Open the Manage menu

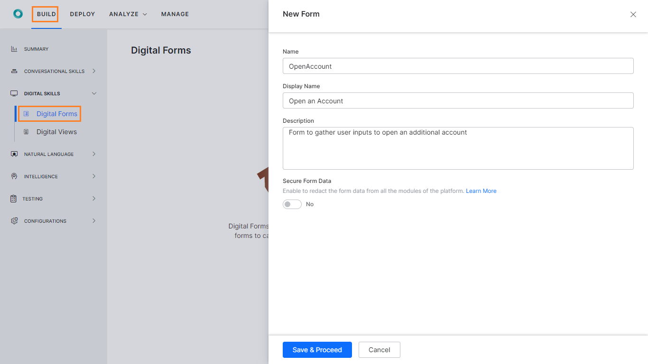[175, 14]
